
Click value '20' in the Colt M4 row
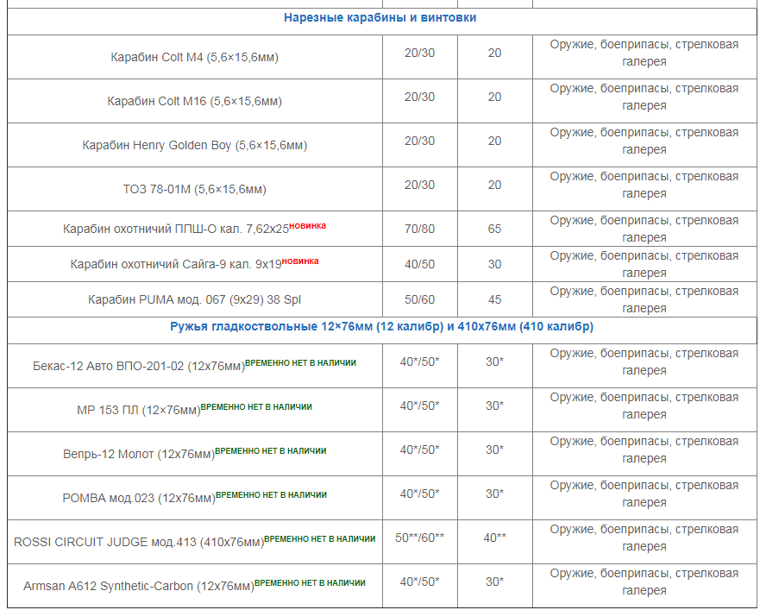[494, 53]
